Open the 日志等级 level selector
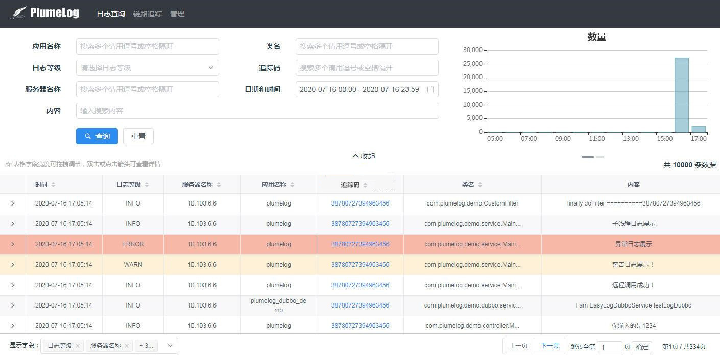Image resolution: width=720 pixels, height=358 pixels. [x=147, y=67]
